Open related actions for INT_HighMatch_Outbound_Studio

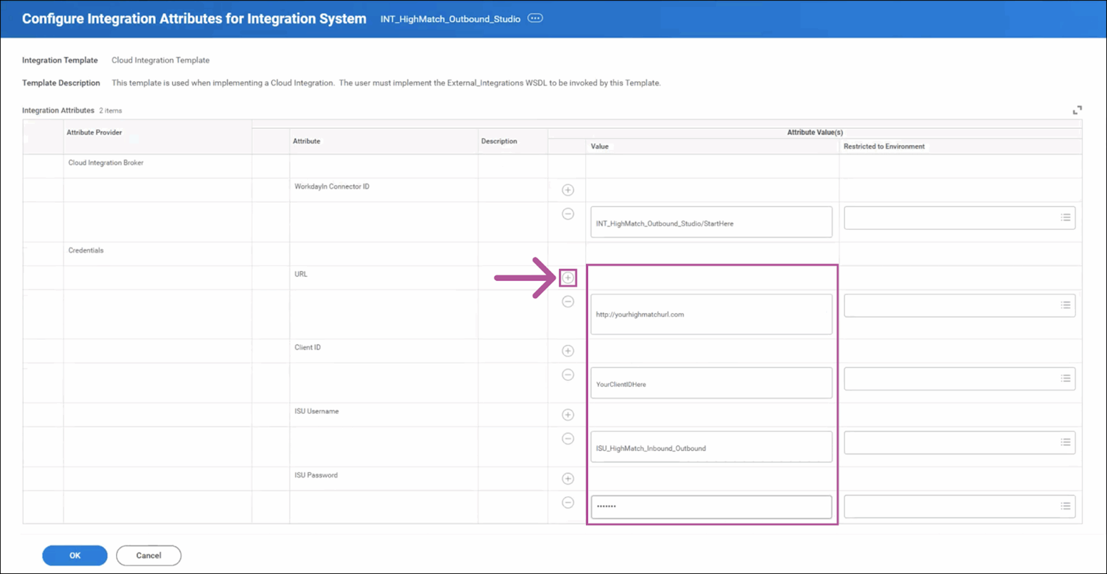coord(535,19)
